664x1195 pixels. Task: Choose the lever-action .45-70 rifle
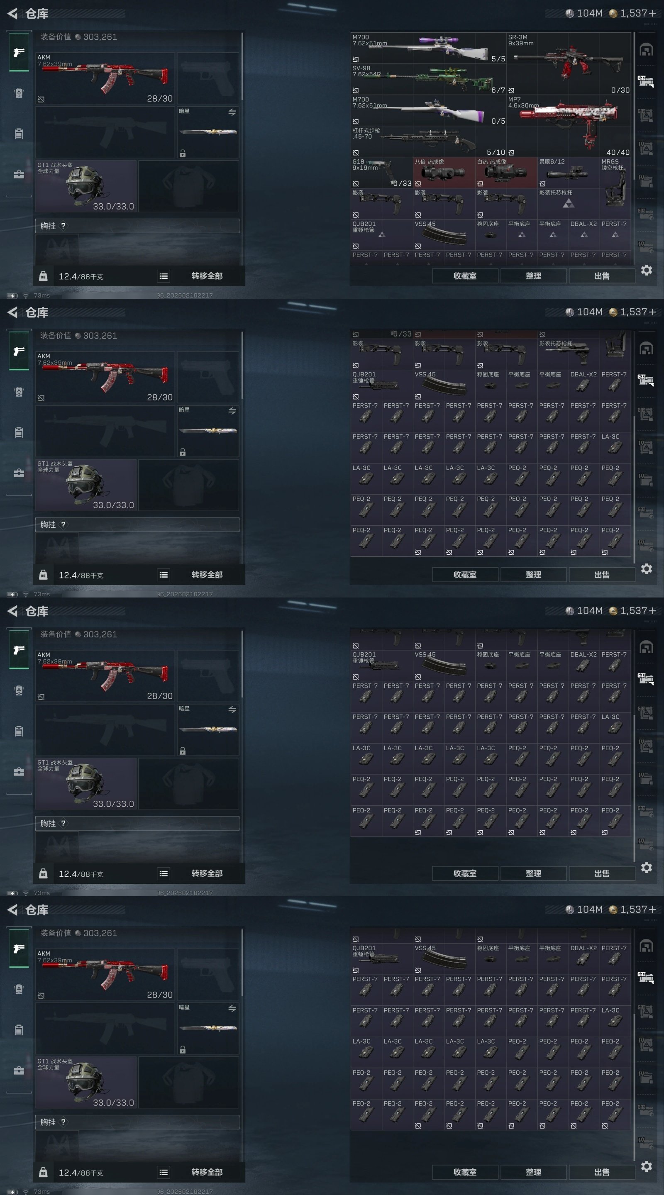click(428, 141)
